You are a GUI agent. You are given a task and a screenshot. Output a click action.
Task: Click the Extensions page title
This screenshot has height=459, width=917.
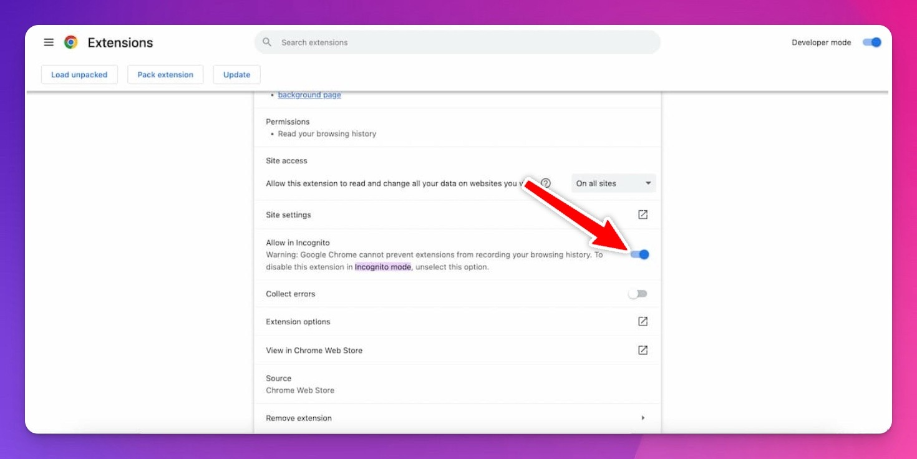[x=120, y=42]
